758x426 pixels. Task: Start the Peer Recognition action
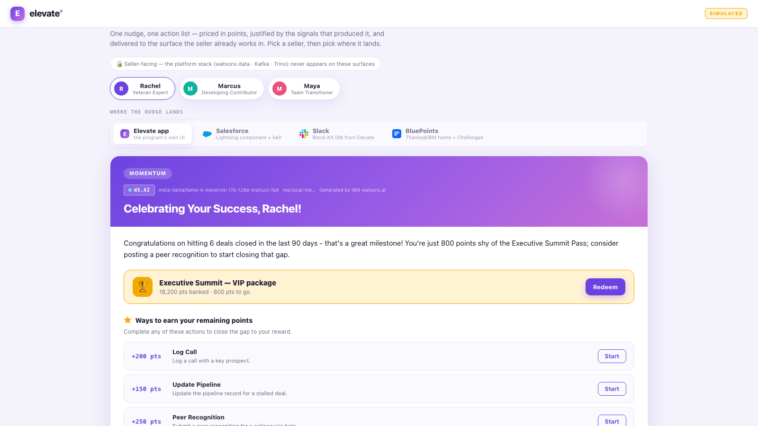coord(612,421)
